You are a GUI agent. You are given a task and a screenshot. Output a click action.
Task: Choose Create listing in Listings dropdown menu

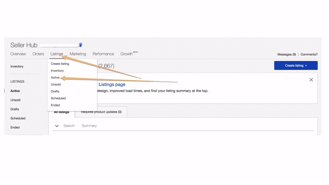tap(60, 64)
